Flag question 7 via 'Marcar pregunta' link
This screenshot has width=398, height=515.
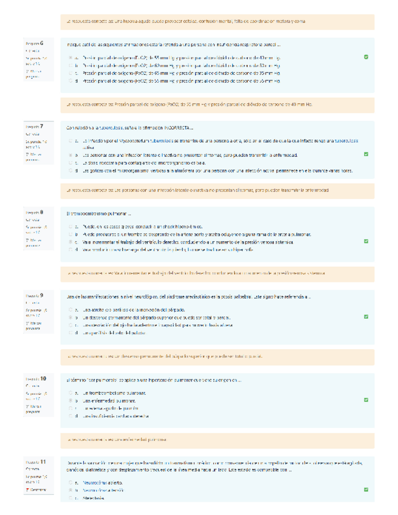[33, 157]
